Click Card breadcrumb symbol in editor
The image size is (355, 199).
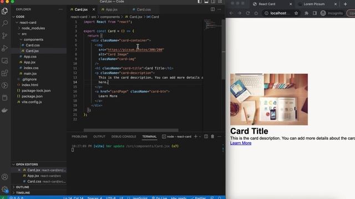click(153, 17)
